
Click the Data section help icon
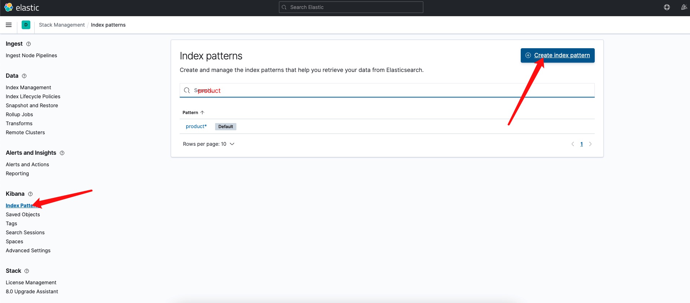click(24, 76)
